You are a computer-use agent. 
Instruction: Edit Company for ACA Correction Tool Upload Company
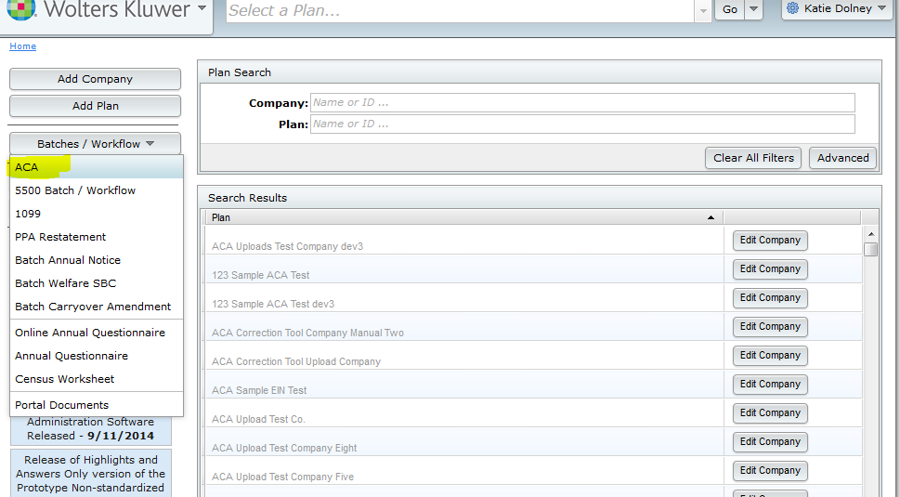[770, 355]
